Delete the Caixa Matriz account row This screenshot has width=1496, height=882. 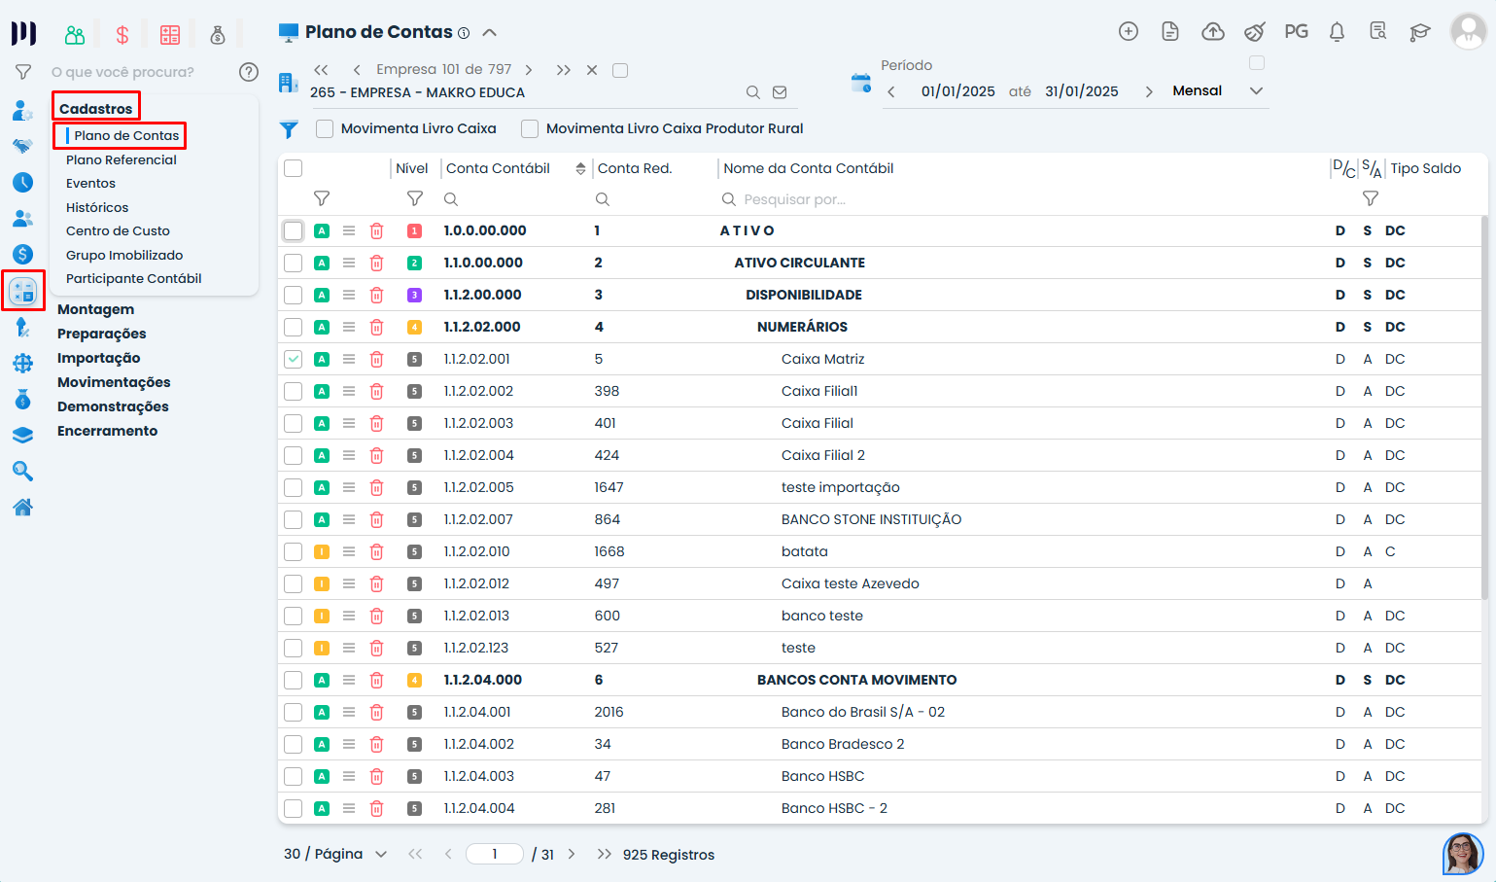click(x=376, y=359)
